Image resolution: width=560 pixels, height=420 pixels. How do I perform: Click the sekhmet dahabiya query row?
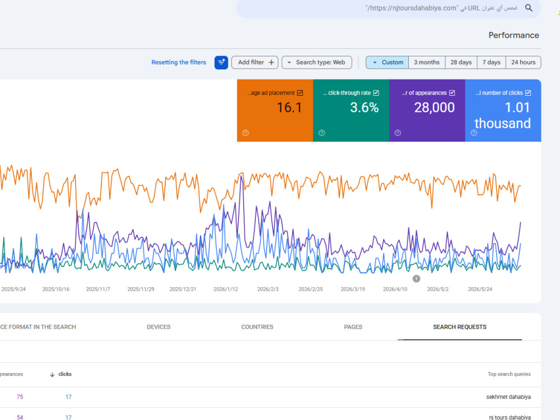click(270, 397)
